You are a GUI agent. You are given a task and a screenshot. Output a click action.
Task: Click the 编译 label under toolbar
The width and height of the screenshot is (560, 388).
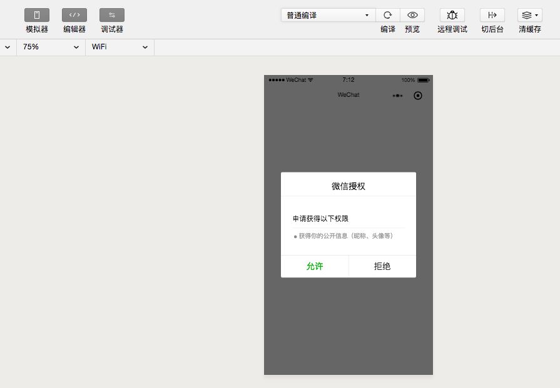[x=387, y=29]
